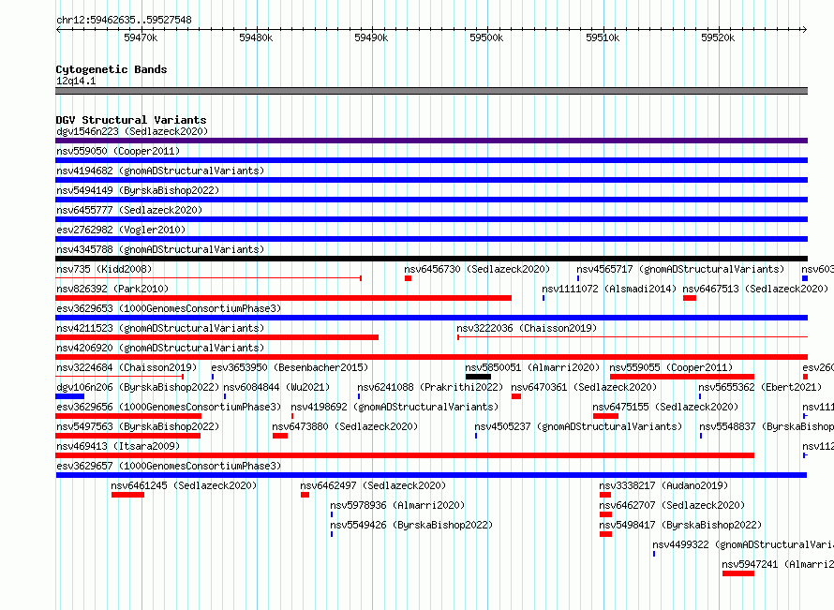Open esv3629657 (1000GenomesConsortiumPhase3) label
The image size is (834, 610).
[x=169, y=466]
